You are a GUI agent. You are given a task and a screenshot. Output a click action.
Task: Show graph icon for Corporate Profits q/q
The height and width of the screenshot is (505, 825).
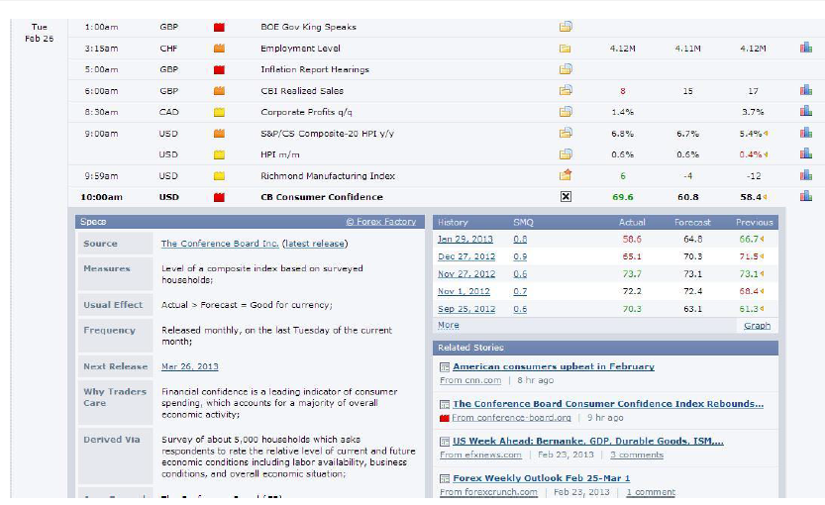pos(806,111)
